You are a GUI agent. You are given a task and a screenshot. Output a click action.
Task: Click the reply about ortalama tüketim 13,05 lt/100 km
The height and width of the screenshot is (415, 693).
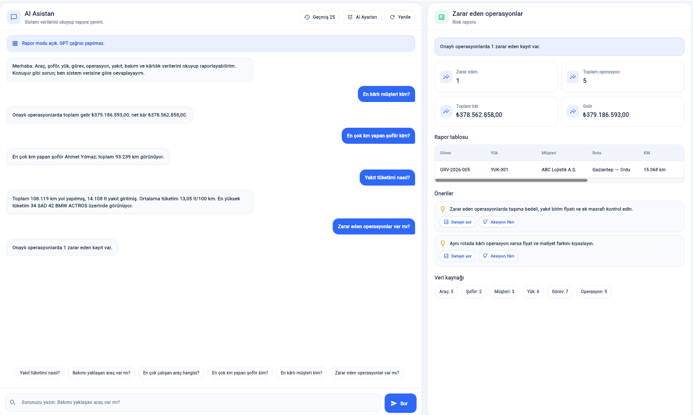click(x=130, y=202)
